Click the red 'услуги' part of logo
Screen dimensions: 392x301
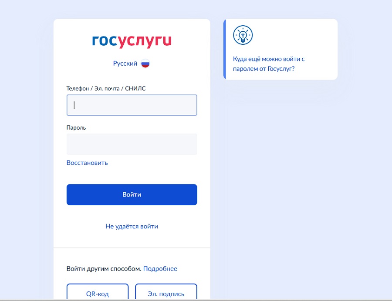click(x=145, y=42)
